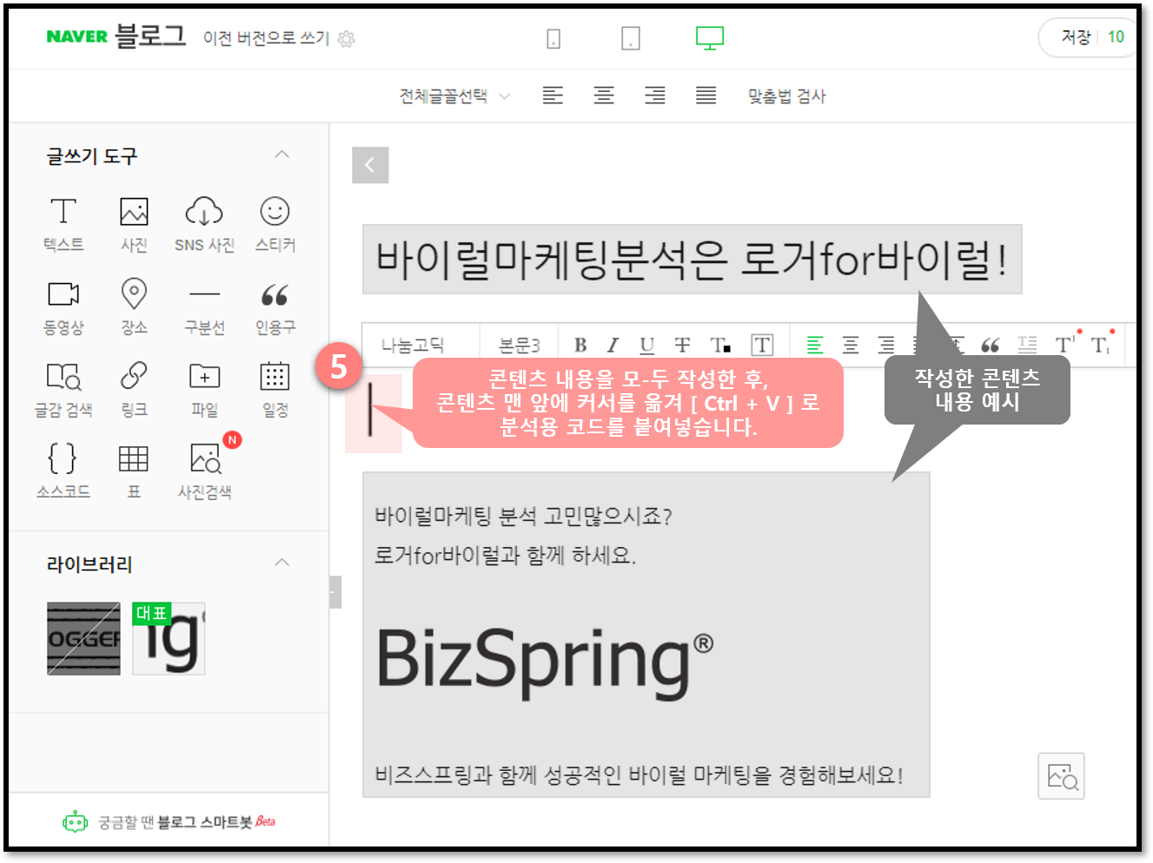Align paragraph left in text toolbar
Image resolution: width=1153 pixels, height=863 pixels.
point(815,346)
